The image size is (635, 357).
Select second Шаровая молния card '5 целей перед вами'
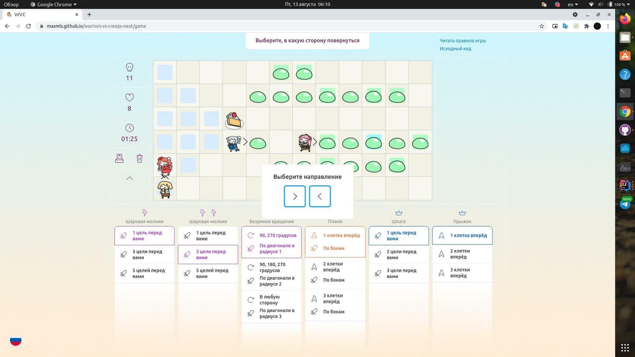click(208, 273)
